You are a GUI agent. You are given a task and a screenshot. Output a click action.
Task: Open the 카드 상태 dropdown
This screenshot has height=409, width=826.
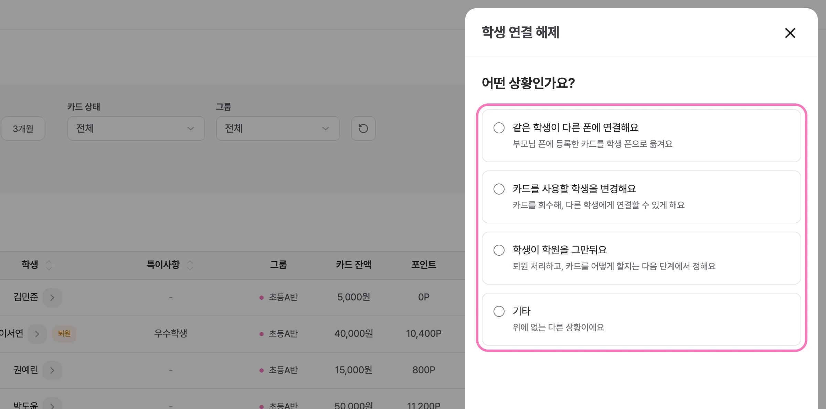tap(136, 129)
